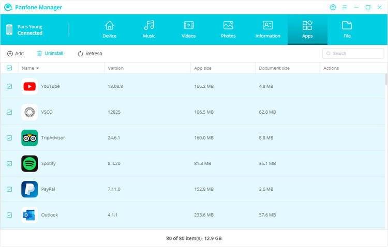Uncheck the TripAdvisor row checkbox
The height and width of the screenshot is (247, 388).
tap(9, 138)
